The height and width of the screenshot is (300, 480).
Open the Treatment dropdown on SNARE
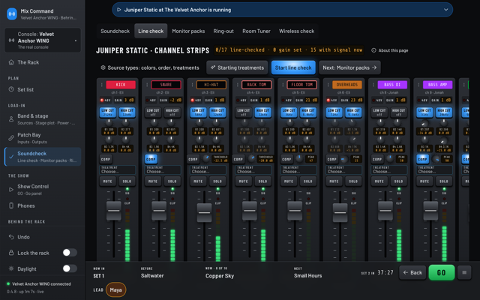[x=163, y=170]
